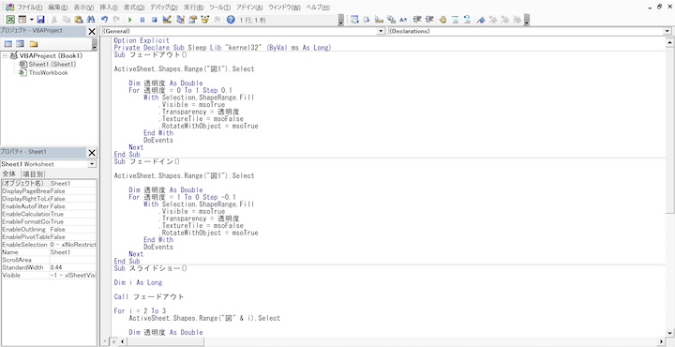Open the ツール menu
Screen dimensions: 675x347
[x=219, y=8]
